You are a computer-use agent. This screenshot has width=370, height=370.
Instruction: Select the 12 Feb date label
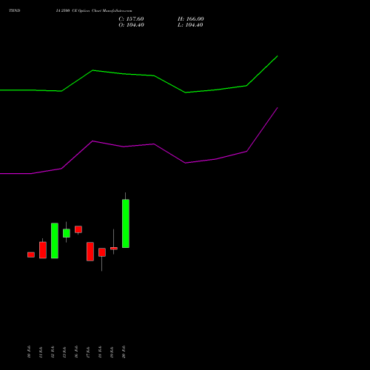53,351
